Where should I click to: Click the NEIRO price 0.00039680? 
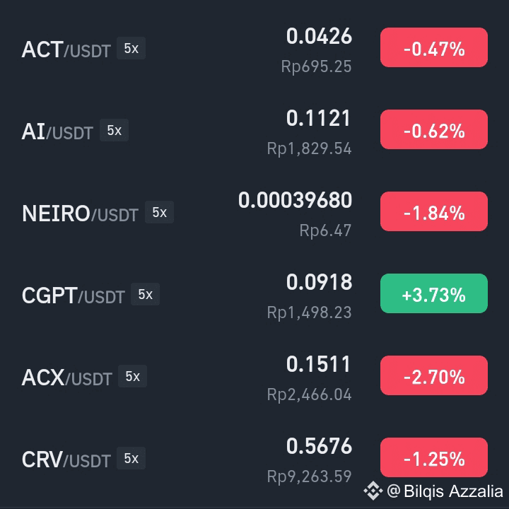(x=295, y=200)
